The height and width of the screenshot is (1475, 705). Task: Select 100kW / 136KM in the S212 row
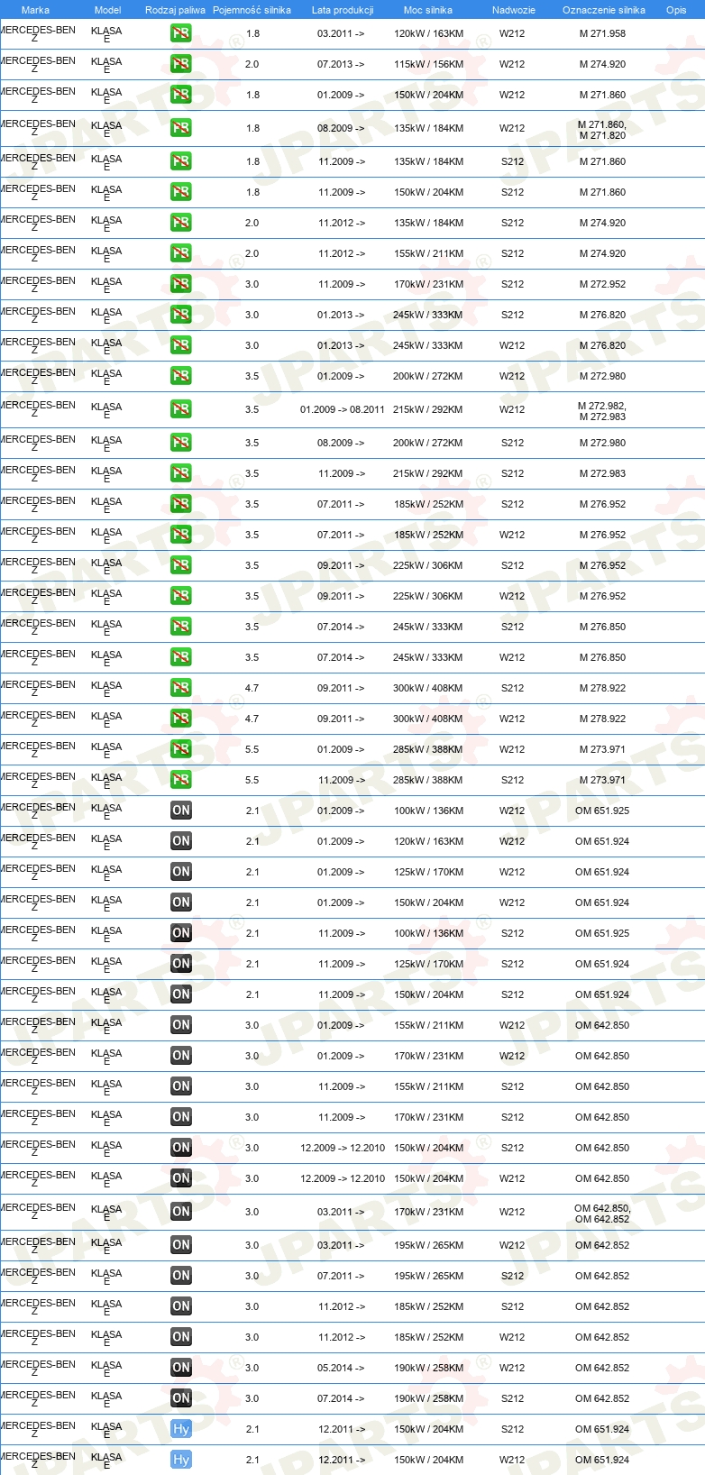tap(428, 933)
